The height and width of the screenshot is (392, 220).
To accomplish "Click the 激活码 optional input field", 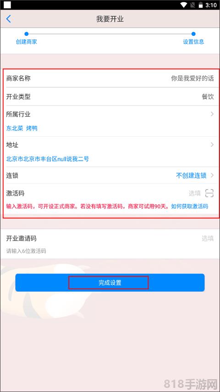I will (194, 193).
